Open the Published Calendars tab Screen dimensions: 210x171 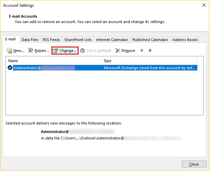click(150, 40)
